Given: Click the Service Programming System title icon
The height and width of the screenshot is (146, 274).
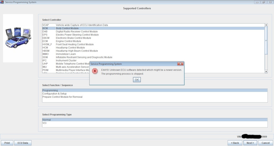Looking at the screenshot, I should 2,2.
